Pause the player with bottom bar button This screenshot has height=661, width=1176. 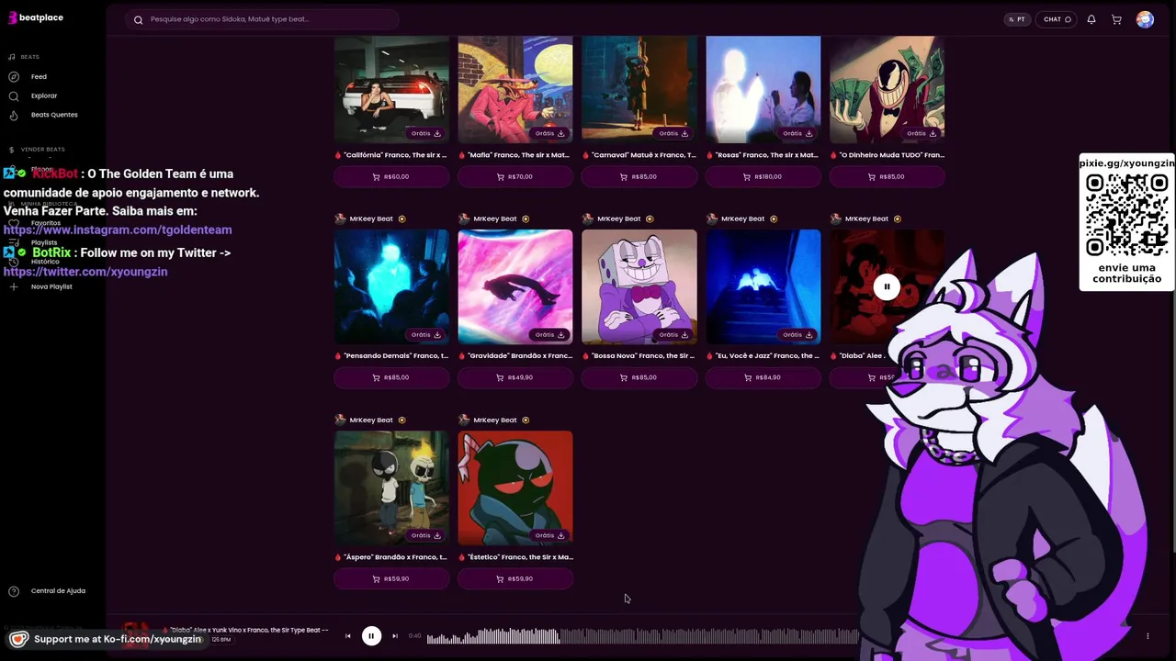click(x=371, y=636)
